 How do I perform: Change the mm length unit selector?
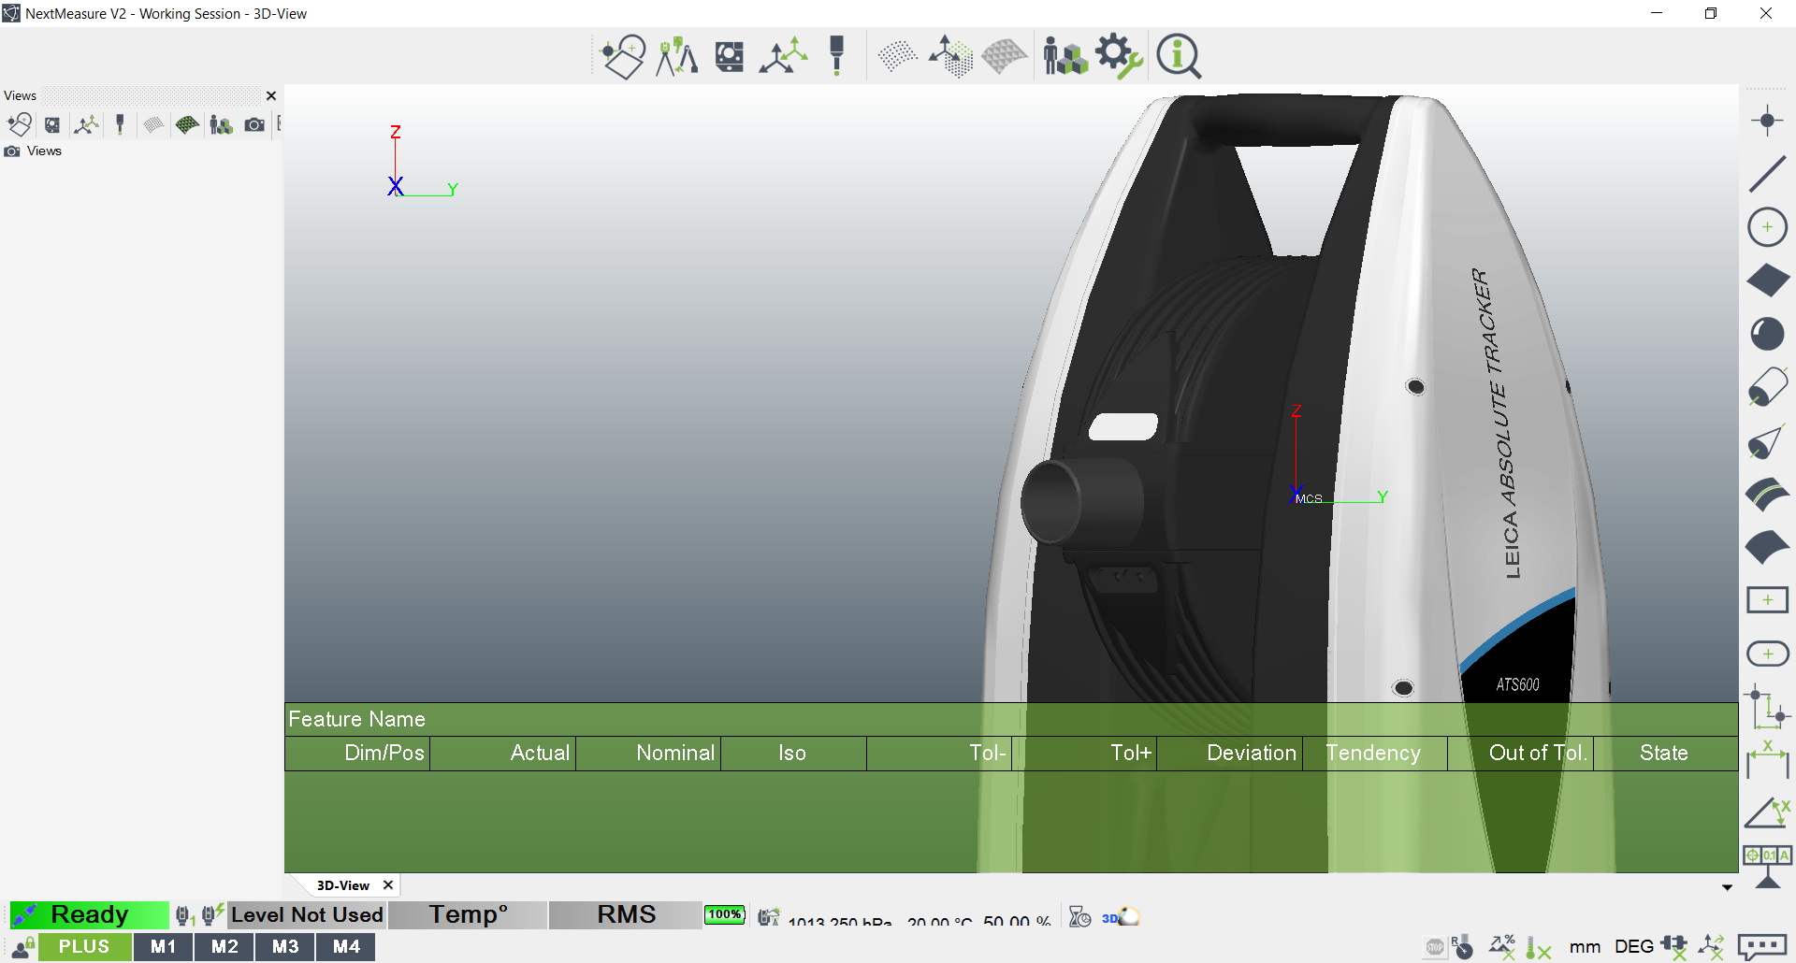[x=1585, y=947]
